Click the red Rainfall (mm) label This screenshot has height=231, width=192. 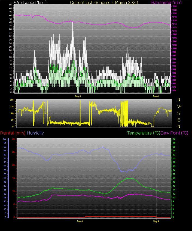[13, 133]
